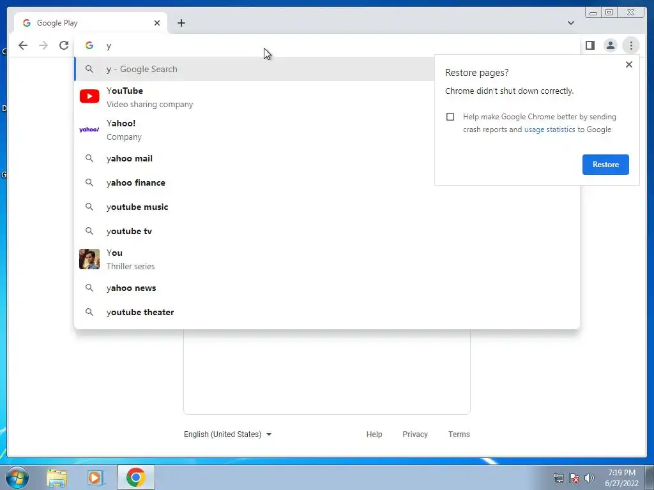654x490 pixels.
Task: Open a new tab with plus icon
Action: click(x=181, y=23)
